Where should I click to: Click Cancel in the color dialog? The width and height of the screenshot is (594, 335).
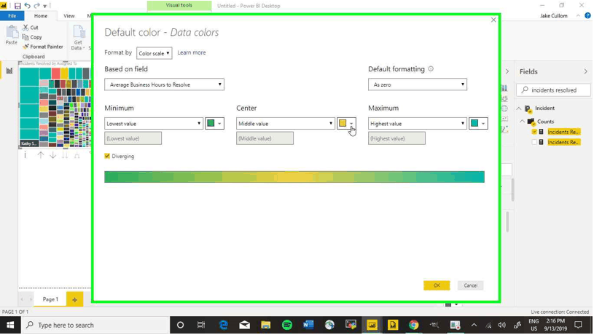470,285
